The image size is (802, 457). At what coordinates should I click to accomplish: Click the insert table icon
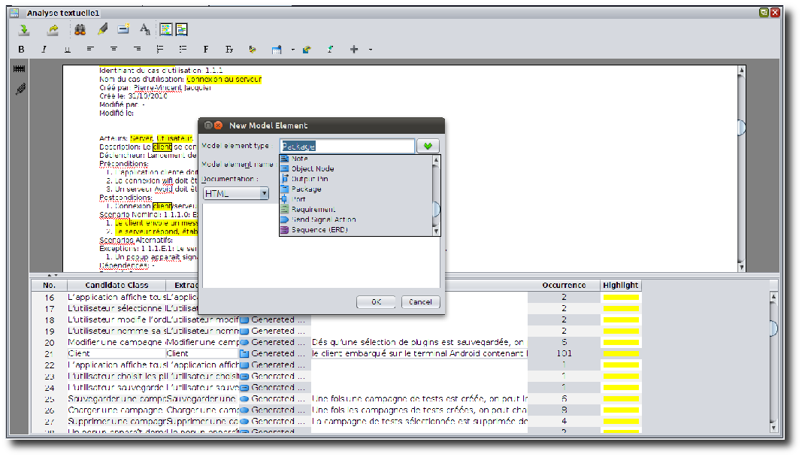275,50
